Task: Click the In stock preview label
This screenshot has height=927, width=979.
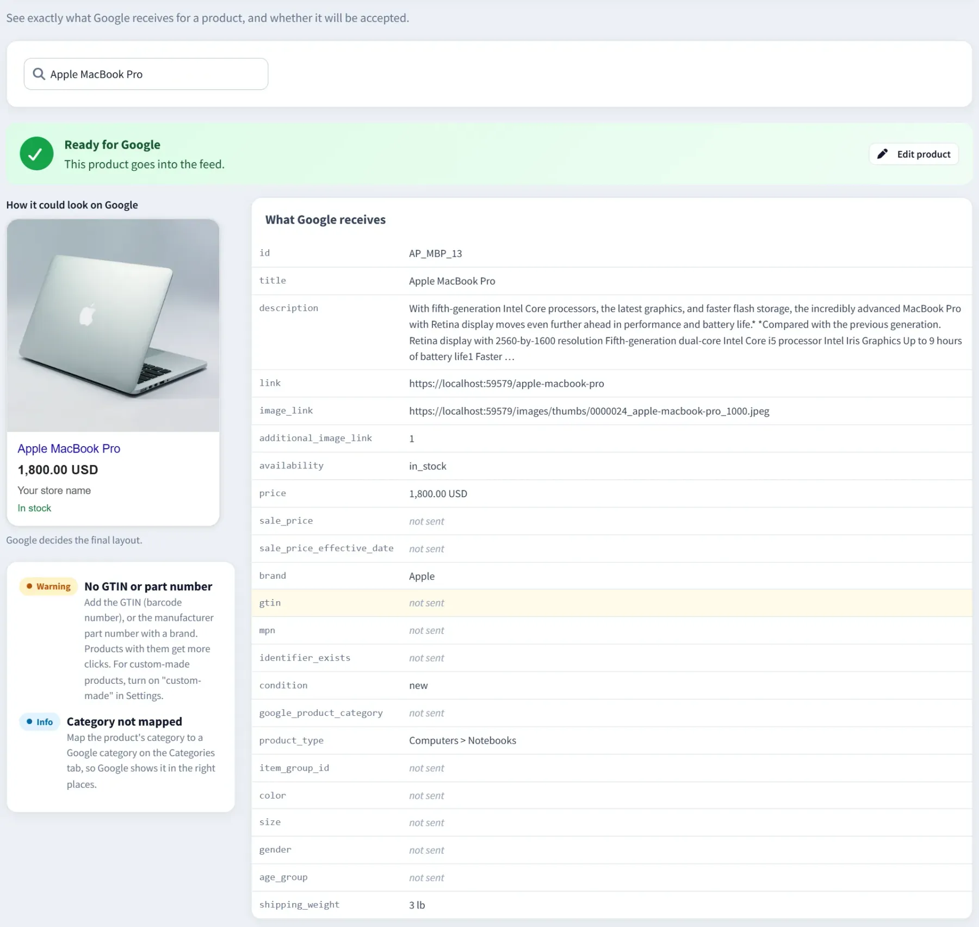Action: pos(34,508)
